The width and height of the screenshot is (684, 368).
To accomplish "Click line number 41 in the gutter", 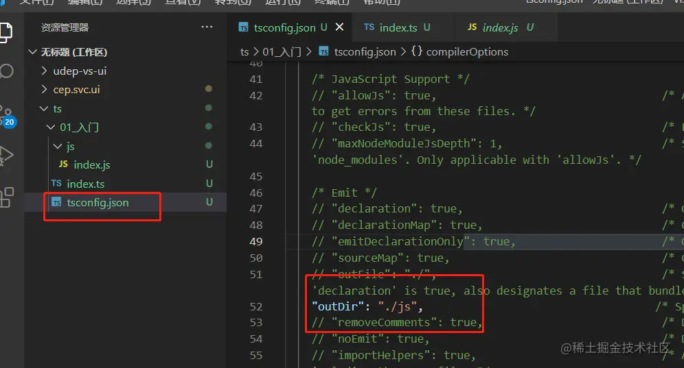I will [255, 79].
